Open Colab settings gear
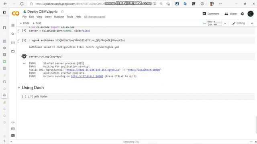 click(x=242, y=14)
